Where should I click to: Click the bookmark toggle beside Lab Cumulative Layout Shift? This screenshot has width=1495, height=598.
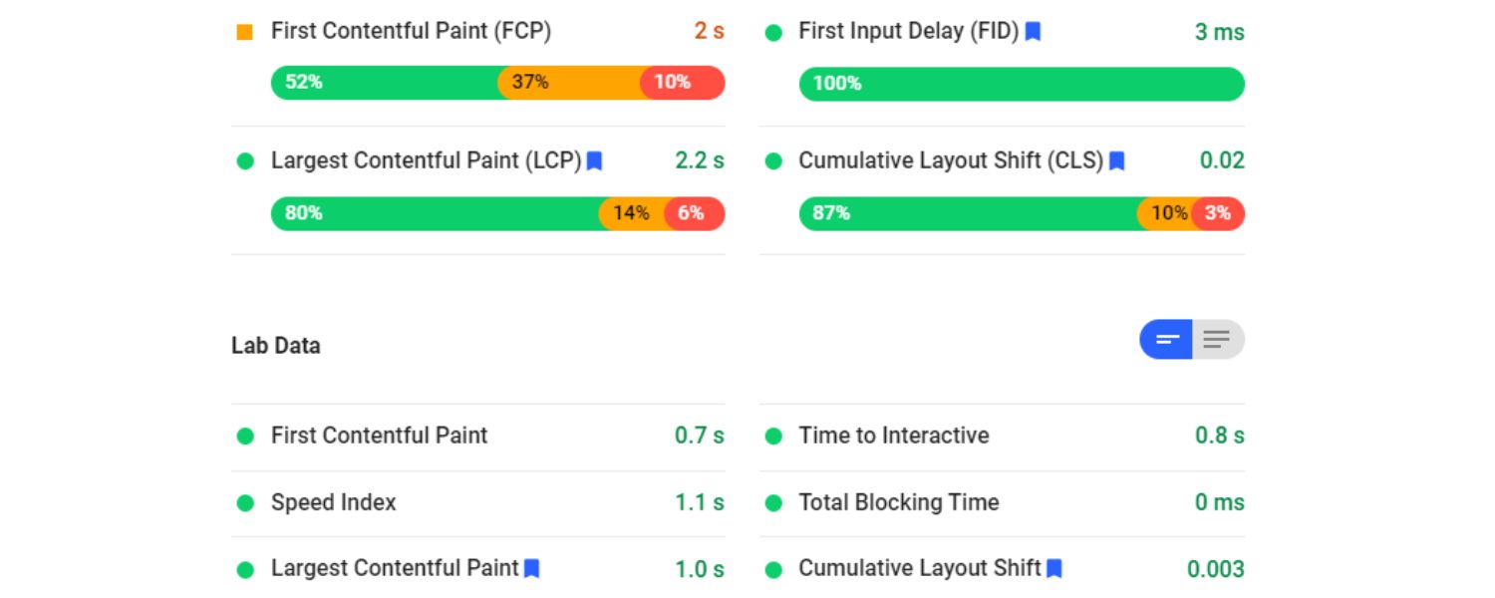tap(1055, 568)
